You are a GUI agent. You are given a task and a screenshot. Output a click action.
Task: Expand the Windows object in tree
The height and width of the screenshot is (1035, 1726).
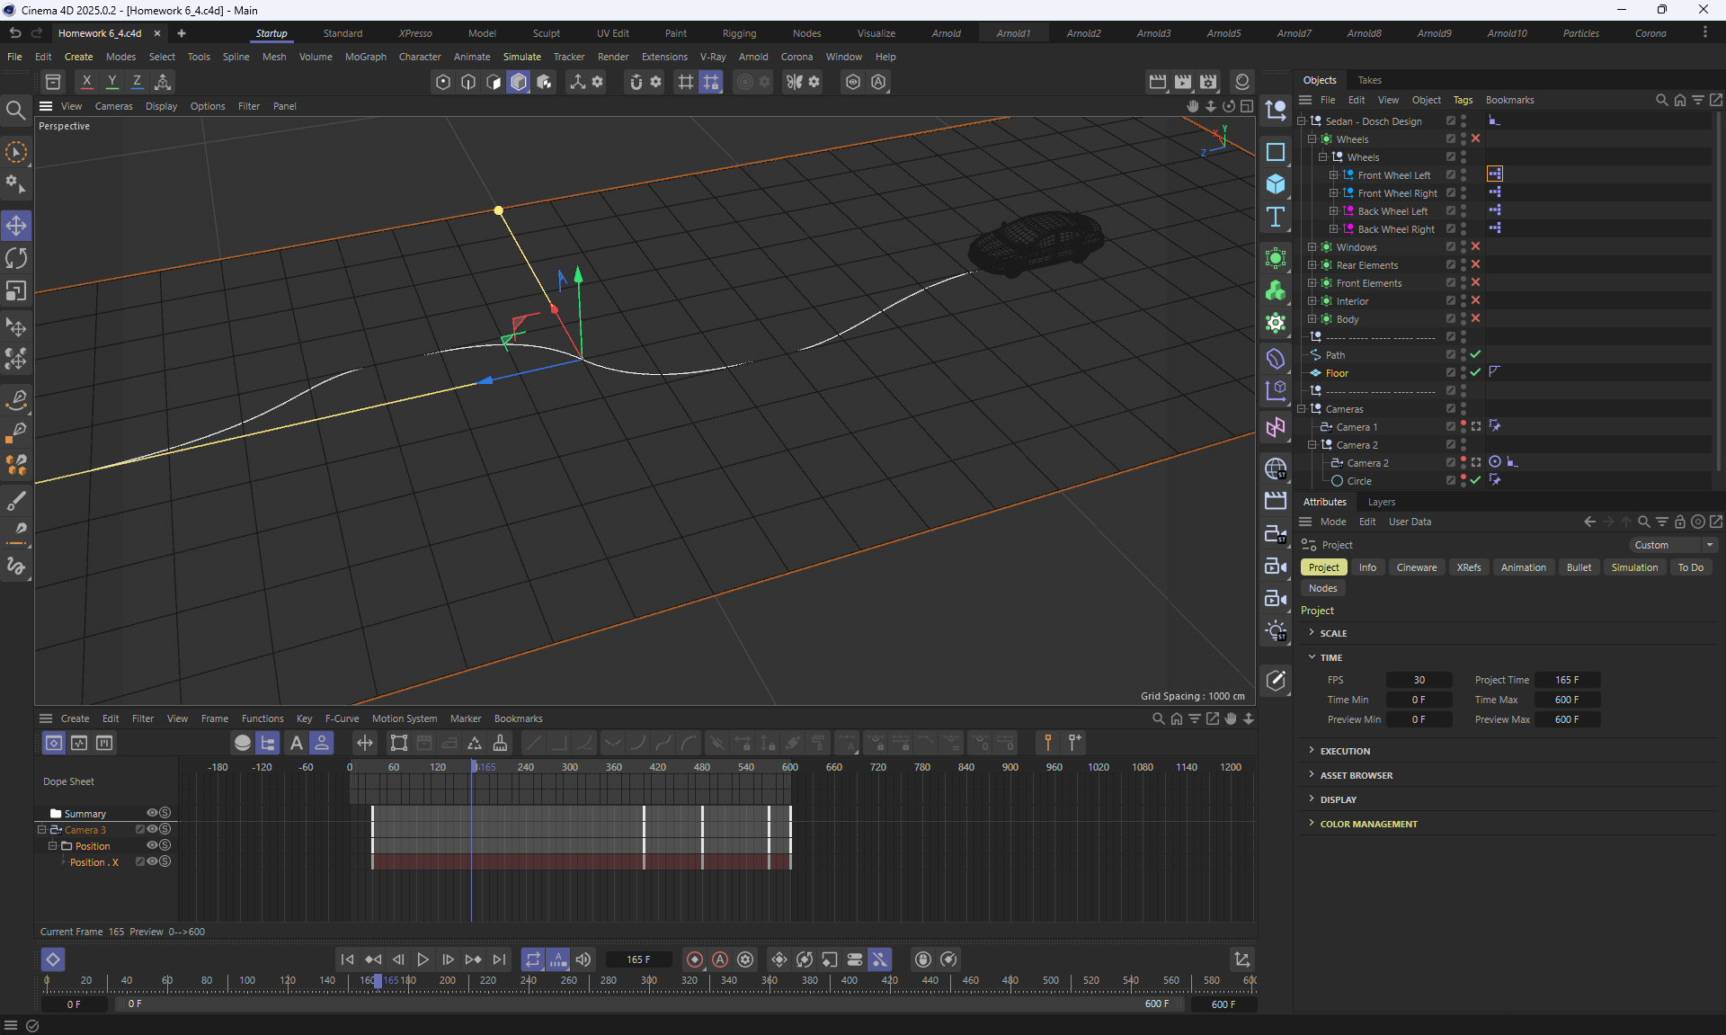[x=1312, y=247]
